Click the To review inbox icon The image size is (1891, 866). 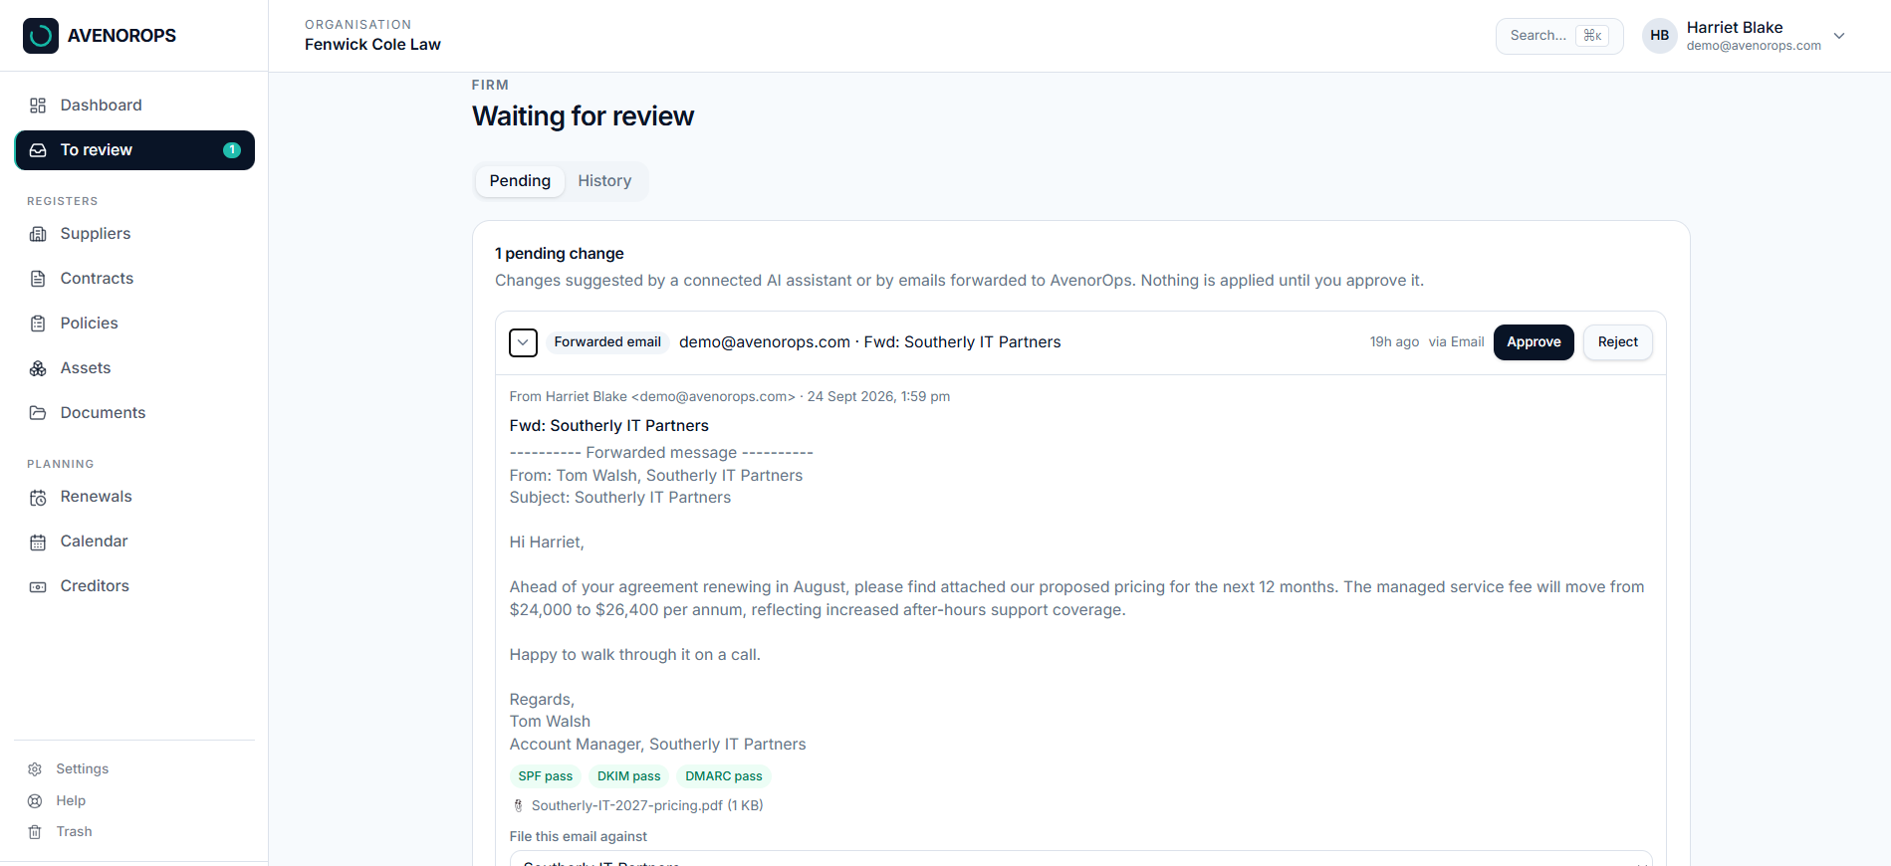38,150
